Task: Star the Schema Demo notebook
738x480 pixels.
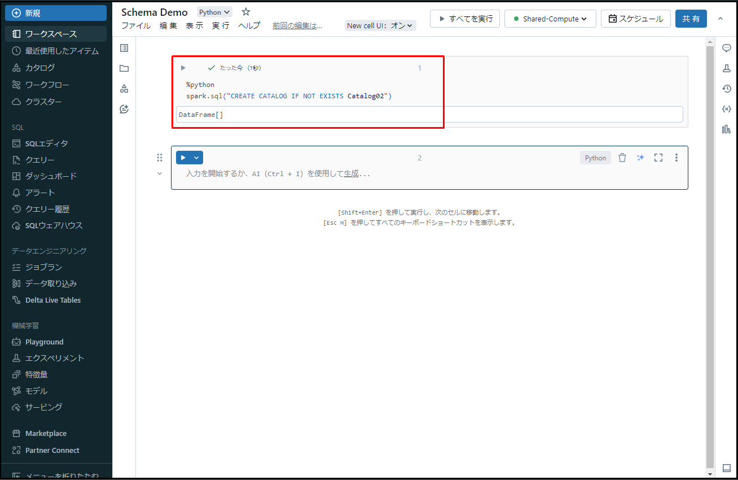Action: (246, 12)
